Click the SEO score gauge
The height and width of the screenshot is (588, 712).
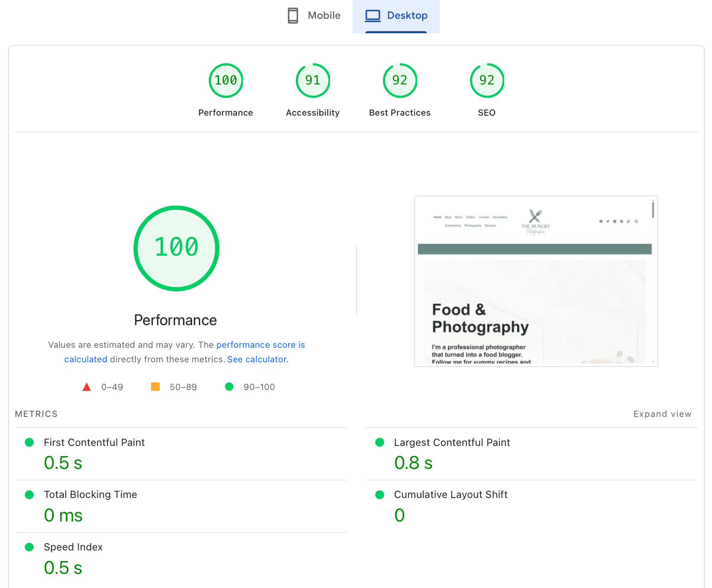[x=487, y=81]
